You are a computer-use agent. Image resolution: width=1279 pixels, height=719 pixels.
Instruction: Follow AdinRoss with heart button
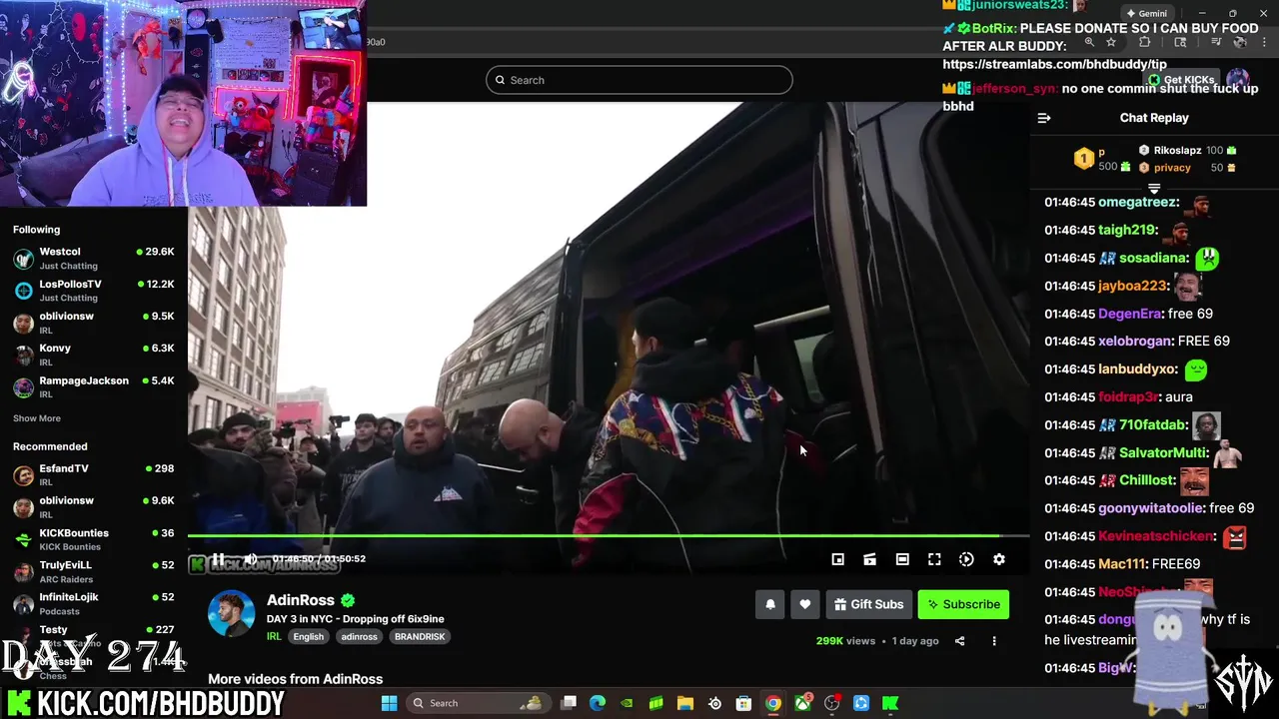(804, 604)
